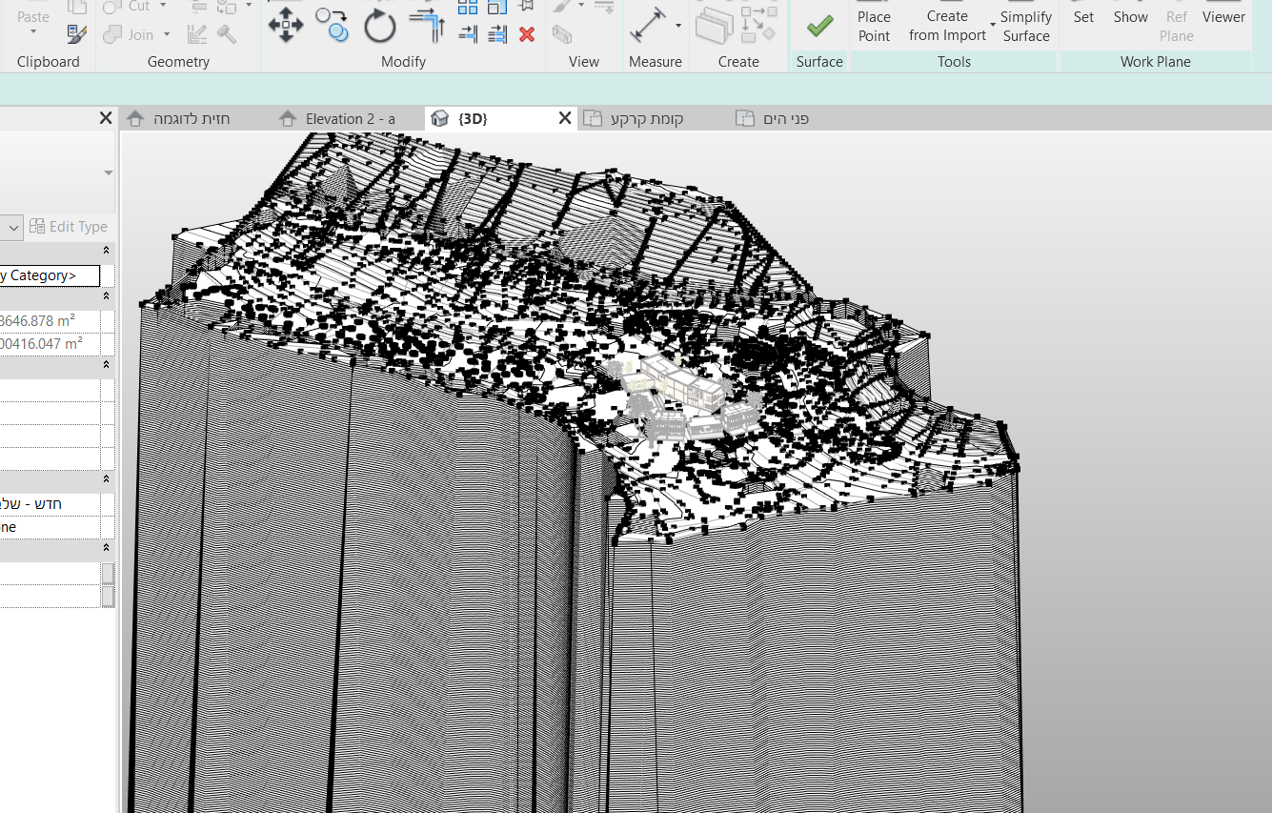Activate the Pin icon in Modify panel

click(x=525, y=8)
